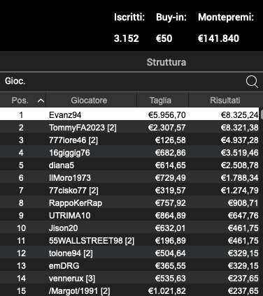Select player TommyFA2023 row
Image resolution: width=263 pixels, height=296 pixels.
point(129,127)
